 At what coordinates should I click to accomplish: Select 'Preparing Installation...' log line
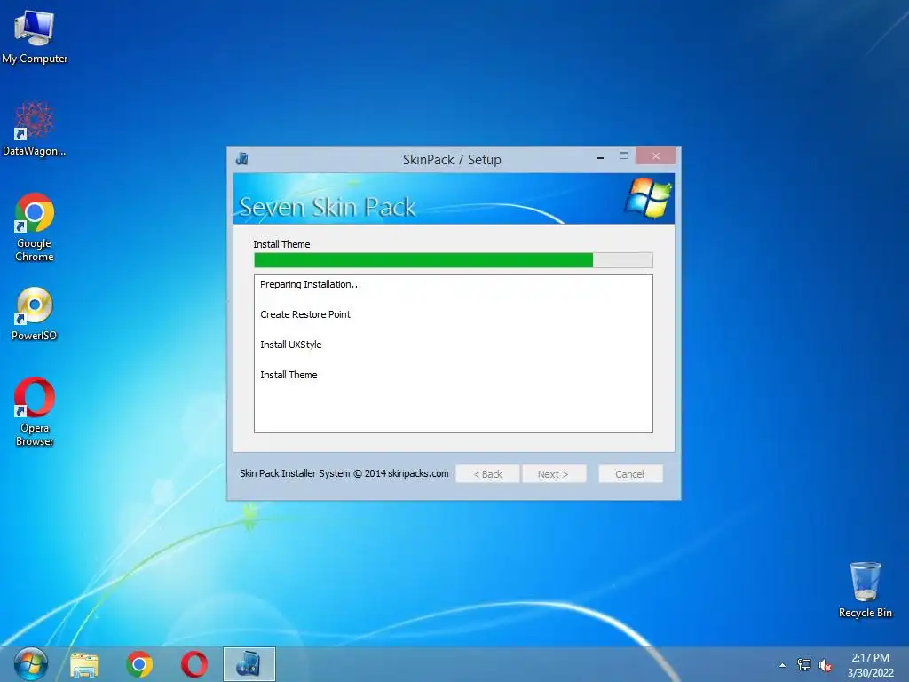(311, 284)
